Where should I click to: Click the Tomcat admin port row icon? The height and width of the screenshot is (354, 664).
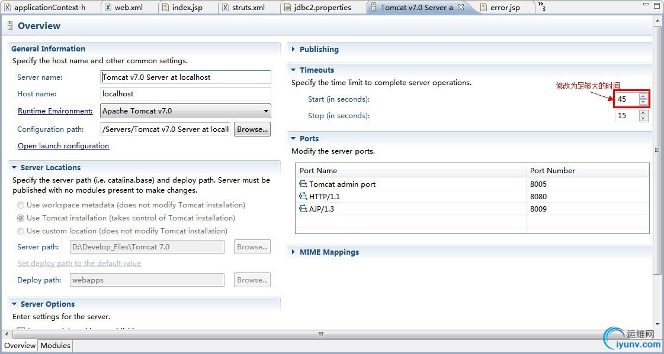tap(303, 184)
